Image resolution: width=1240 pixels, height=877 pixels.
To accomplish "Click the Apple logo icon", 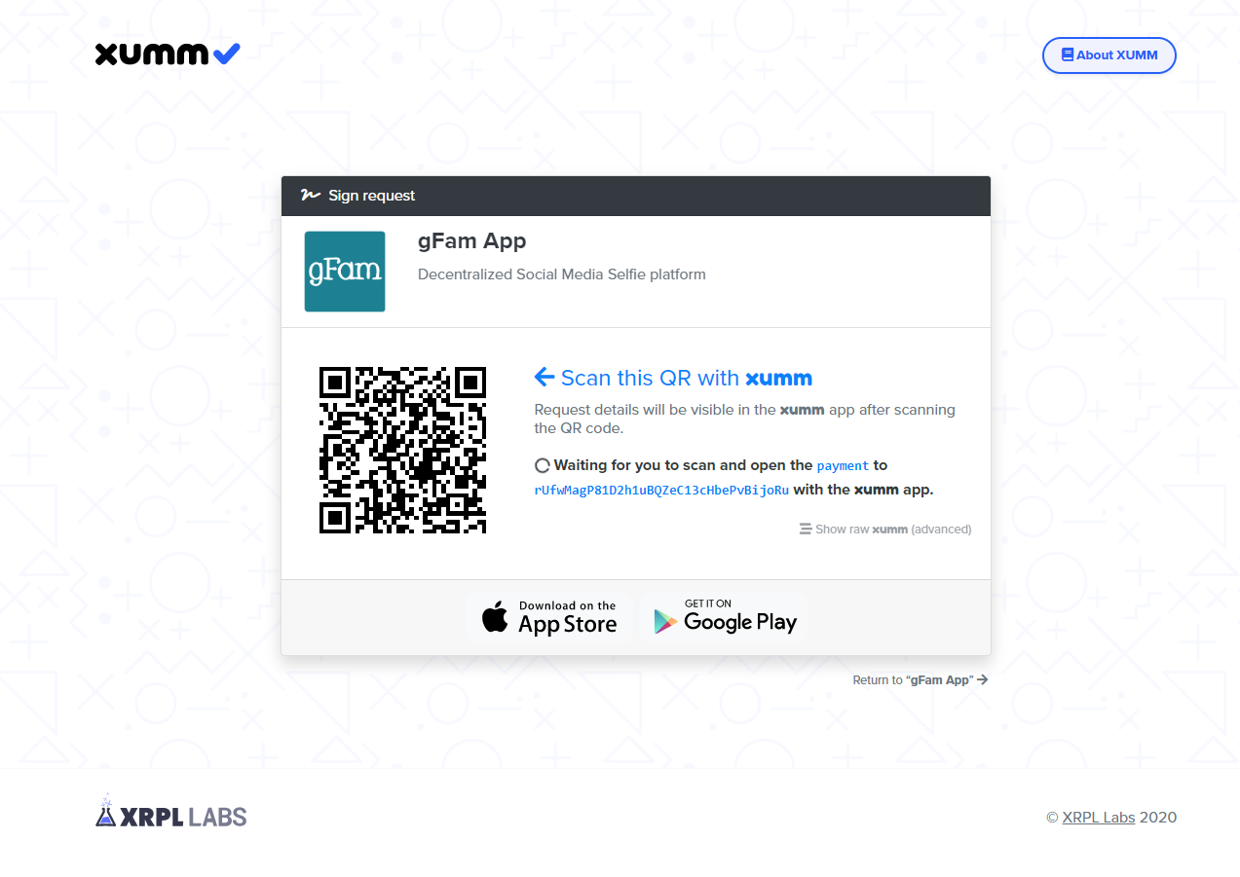I will point(495,617).
